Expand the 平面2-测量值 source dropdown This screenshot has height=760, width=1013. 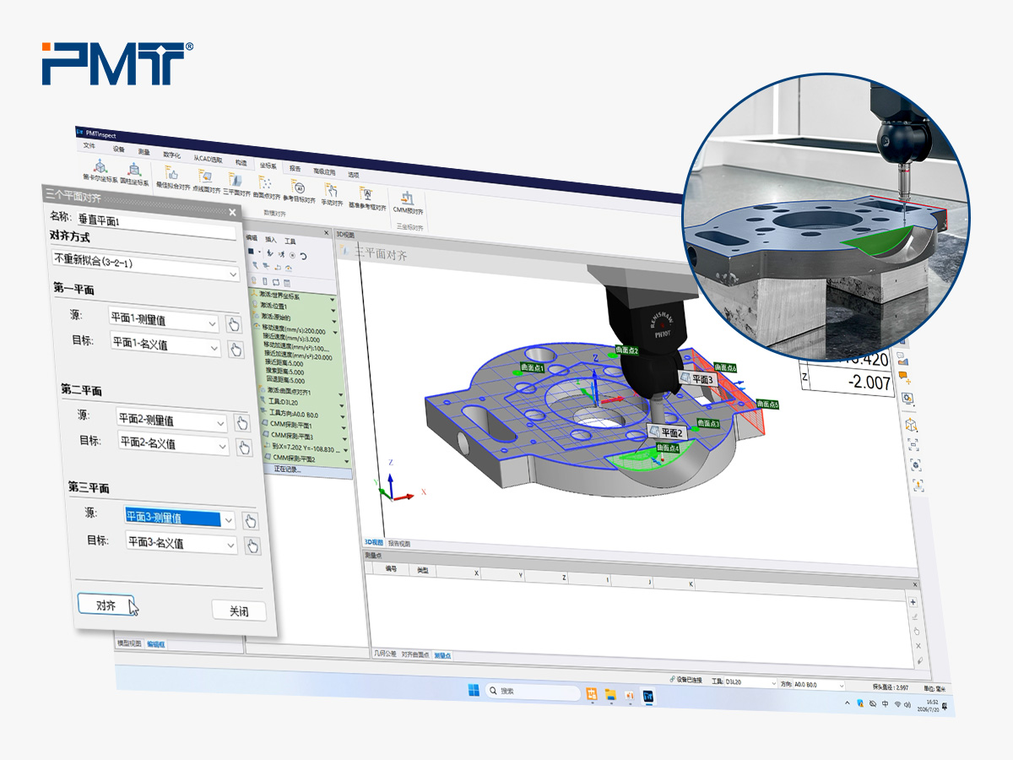tap(172, 421)
